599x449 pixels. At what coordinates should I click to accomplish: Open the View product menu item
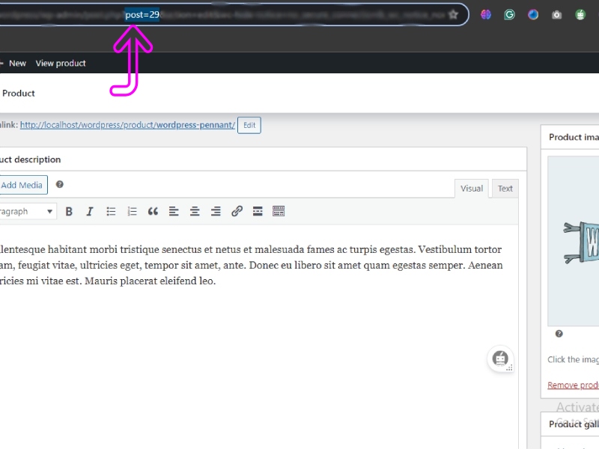click(61, 63)
